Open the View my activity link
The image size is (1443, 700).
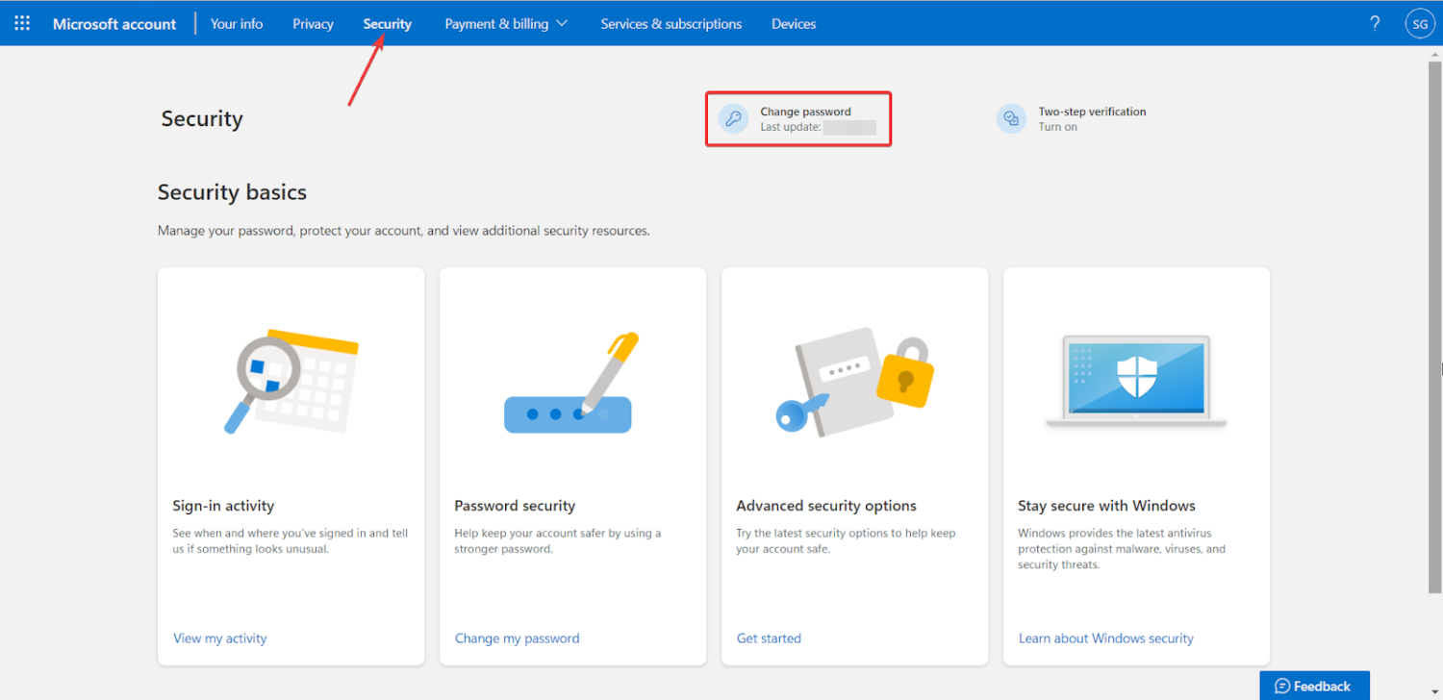coord(219,638)
